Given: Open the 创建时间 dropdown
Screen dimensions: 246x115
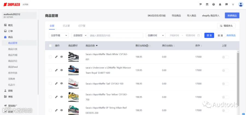Looking at the screenshot, I should [x=156, y=35].
